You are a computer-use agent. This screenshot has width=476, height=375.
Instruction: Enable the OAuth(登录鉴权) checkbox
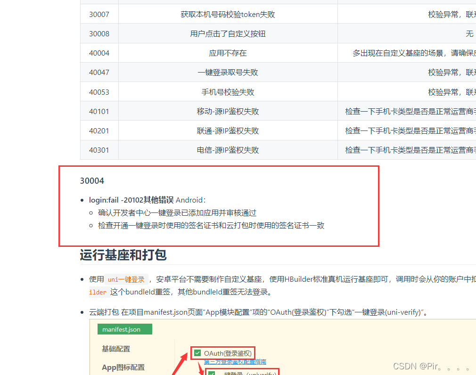pyautogui.click(x=197, y=352)
